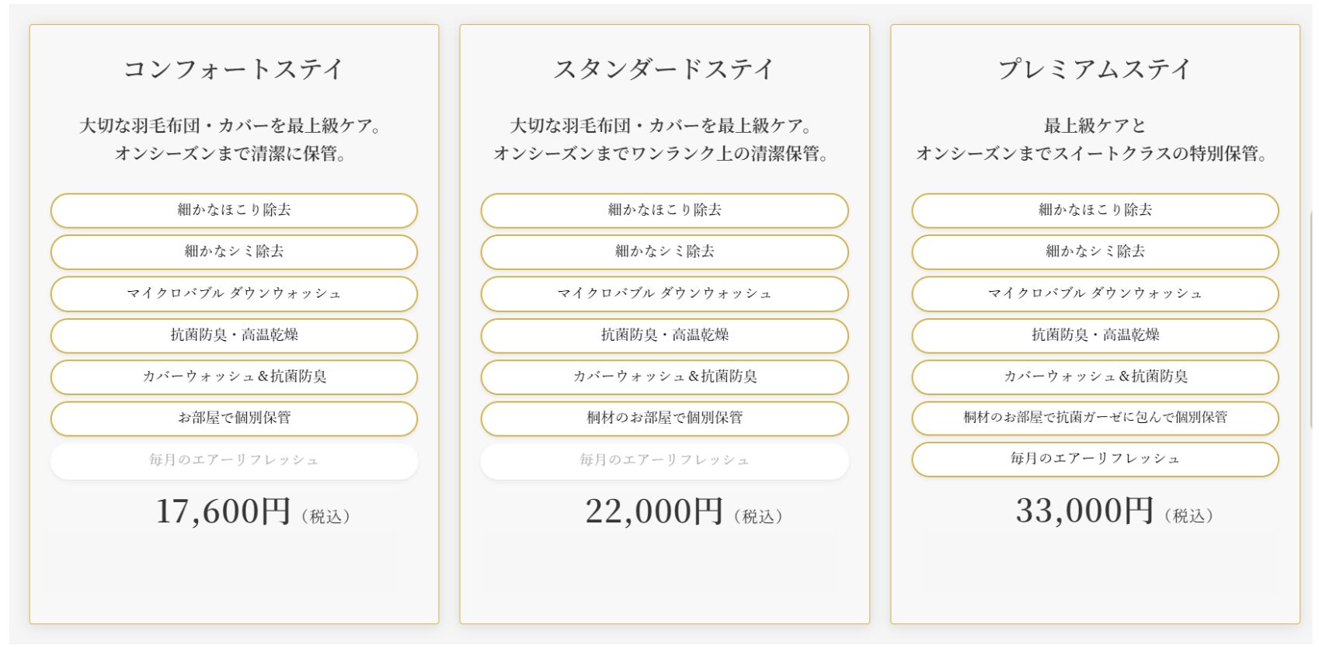The height and width of the screenshot is (659, 1319).
Task: Click the active 毎月のエアーリフレッシュ in プレミアムステイ
Action: pyautogui.click(x=1095, y=459)
